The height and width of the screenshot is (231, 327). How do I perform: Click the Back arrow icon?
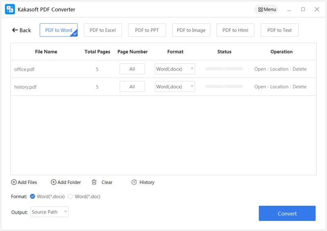[x=15, y=30]
